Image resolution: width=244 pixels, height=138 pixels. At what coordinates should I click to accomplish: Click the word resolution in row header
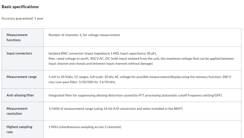14,114
